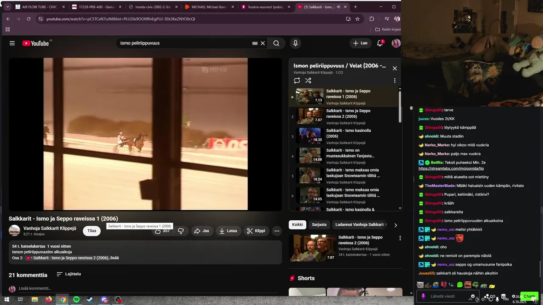
Task: Download video with Lataa button
Action: point(228,231)
